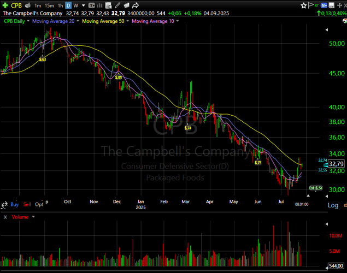
Task: Save chart using floppy disk icon
Action: 331,5
